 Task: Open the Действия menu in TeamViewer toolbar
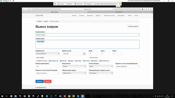(x=69, y=4)
